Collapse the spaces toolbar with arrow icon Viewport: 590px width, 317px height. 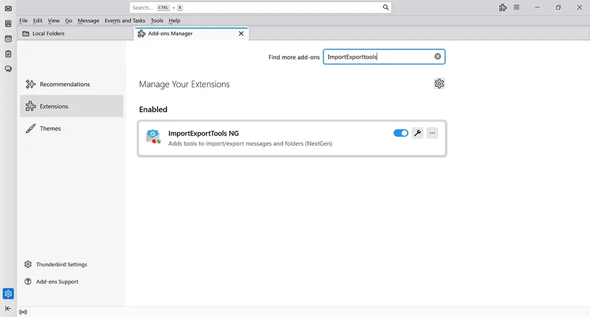8,308
